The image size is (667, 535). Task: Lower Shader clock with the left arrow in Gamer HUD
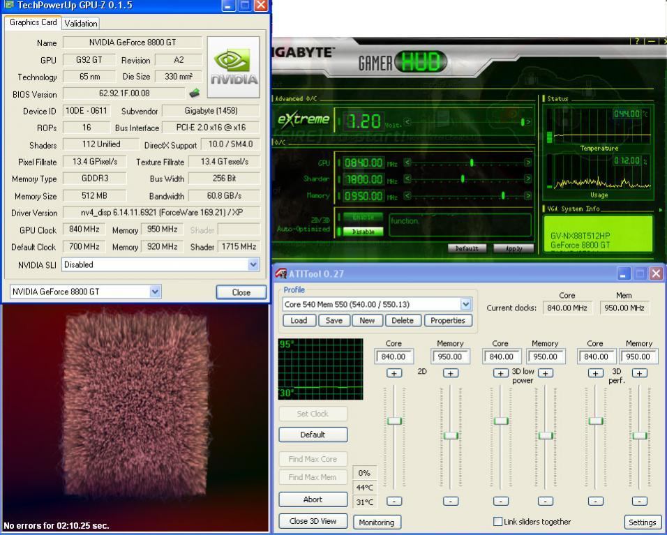pos(407,179)
